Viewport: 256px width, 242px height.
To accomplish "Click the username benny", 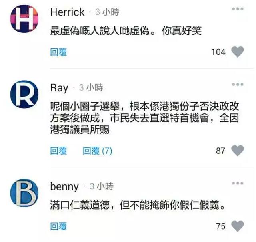I will click(x=64, y=187).
